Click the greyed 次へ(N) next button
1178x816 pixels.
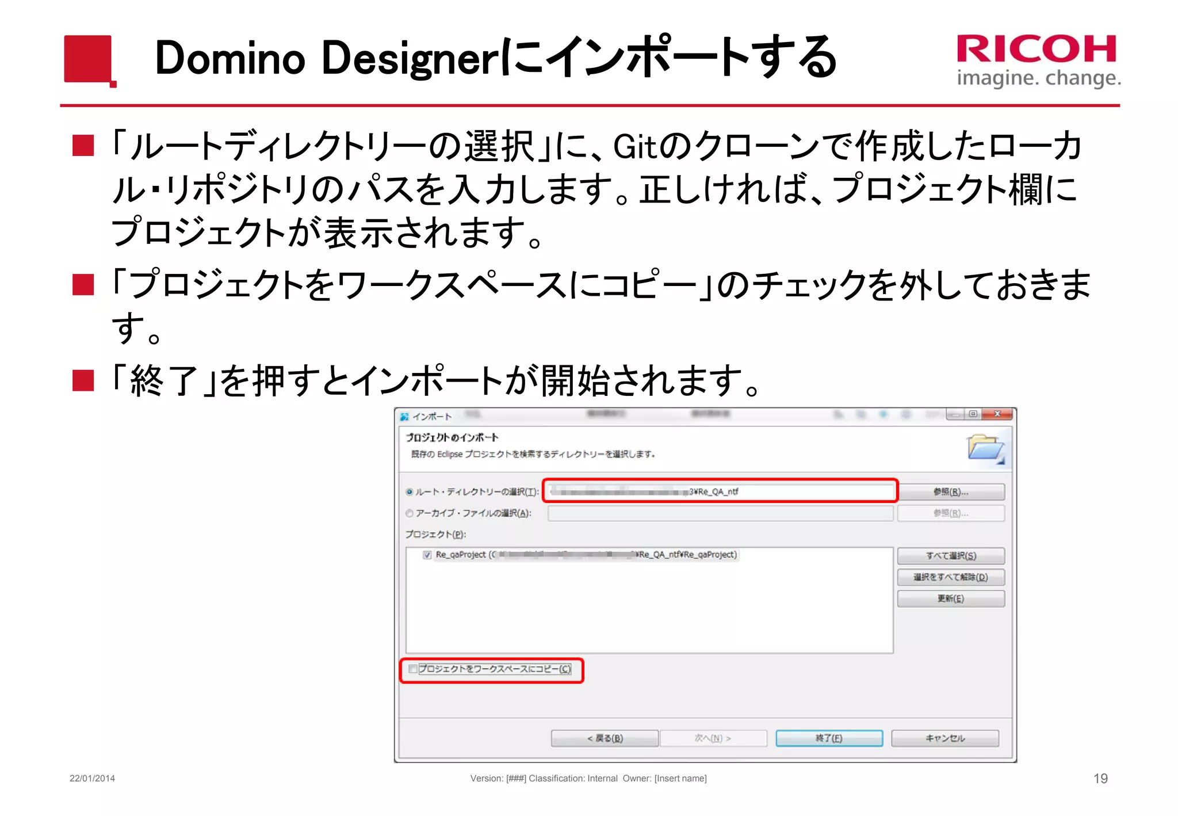click(x=713, y=738)
